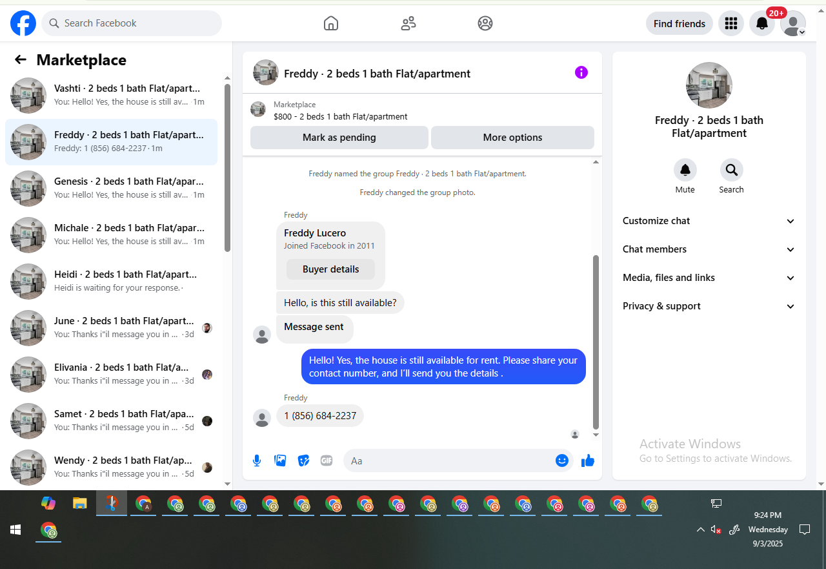Open the Home feed icon
The width and height of the screenshot is (826, 569).
click(x=330, y=23)
